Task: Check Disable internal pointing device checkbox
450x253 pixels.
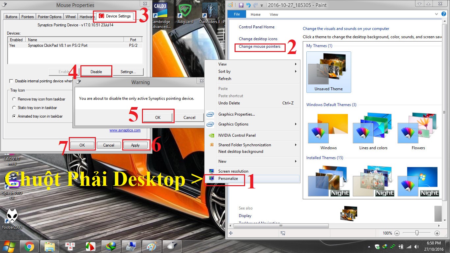Action: click(12, 81)
